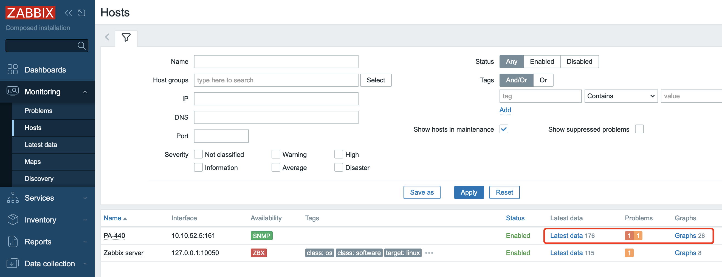Select the Disabled status option
The height and width of the screenshot is (277, 722).
pyautogui.click(x=579, y=62)
